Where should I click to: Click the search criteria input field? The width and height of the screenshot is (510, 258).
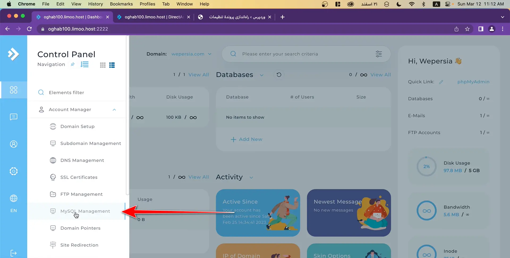pos(305,54)
